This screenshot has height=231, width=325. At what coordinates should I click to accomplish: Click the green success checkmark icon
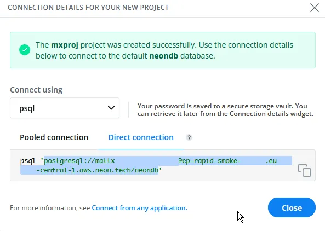pyautogui.click(x=25, y=50)
